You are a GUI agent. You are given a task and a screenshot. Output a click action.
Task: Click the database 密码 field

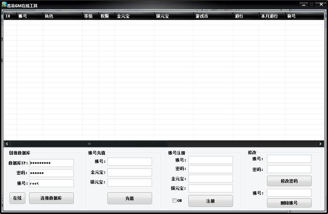click(51, 173)
